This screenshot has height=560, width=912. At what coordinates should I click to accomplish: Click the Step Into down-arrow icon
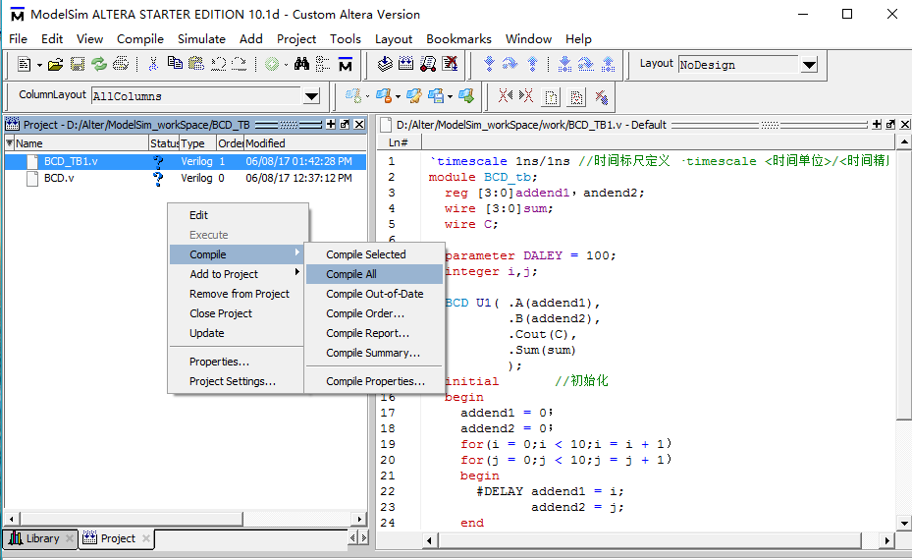point(489,64)
